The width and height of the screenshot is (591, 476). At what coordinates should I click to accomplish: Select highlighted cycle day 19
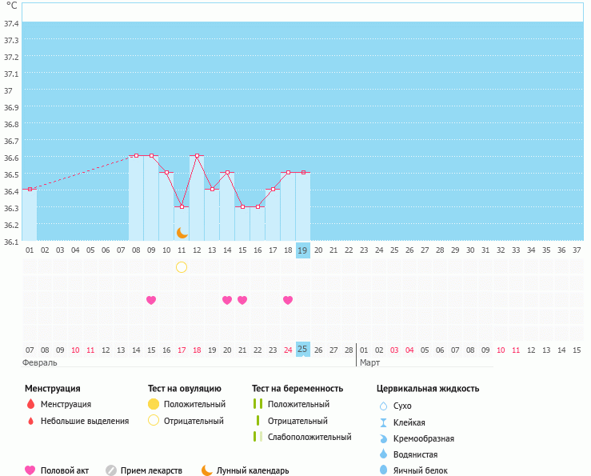point(302,250)
